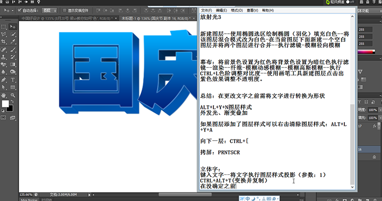Screen dimensions: 382x201
Task: Select the Crop tool
Action: point(4,42)
